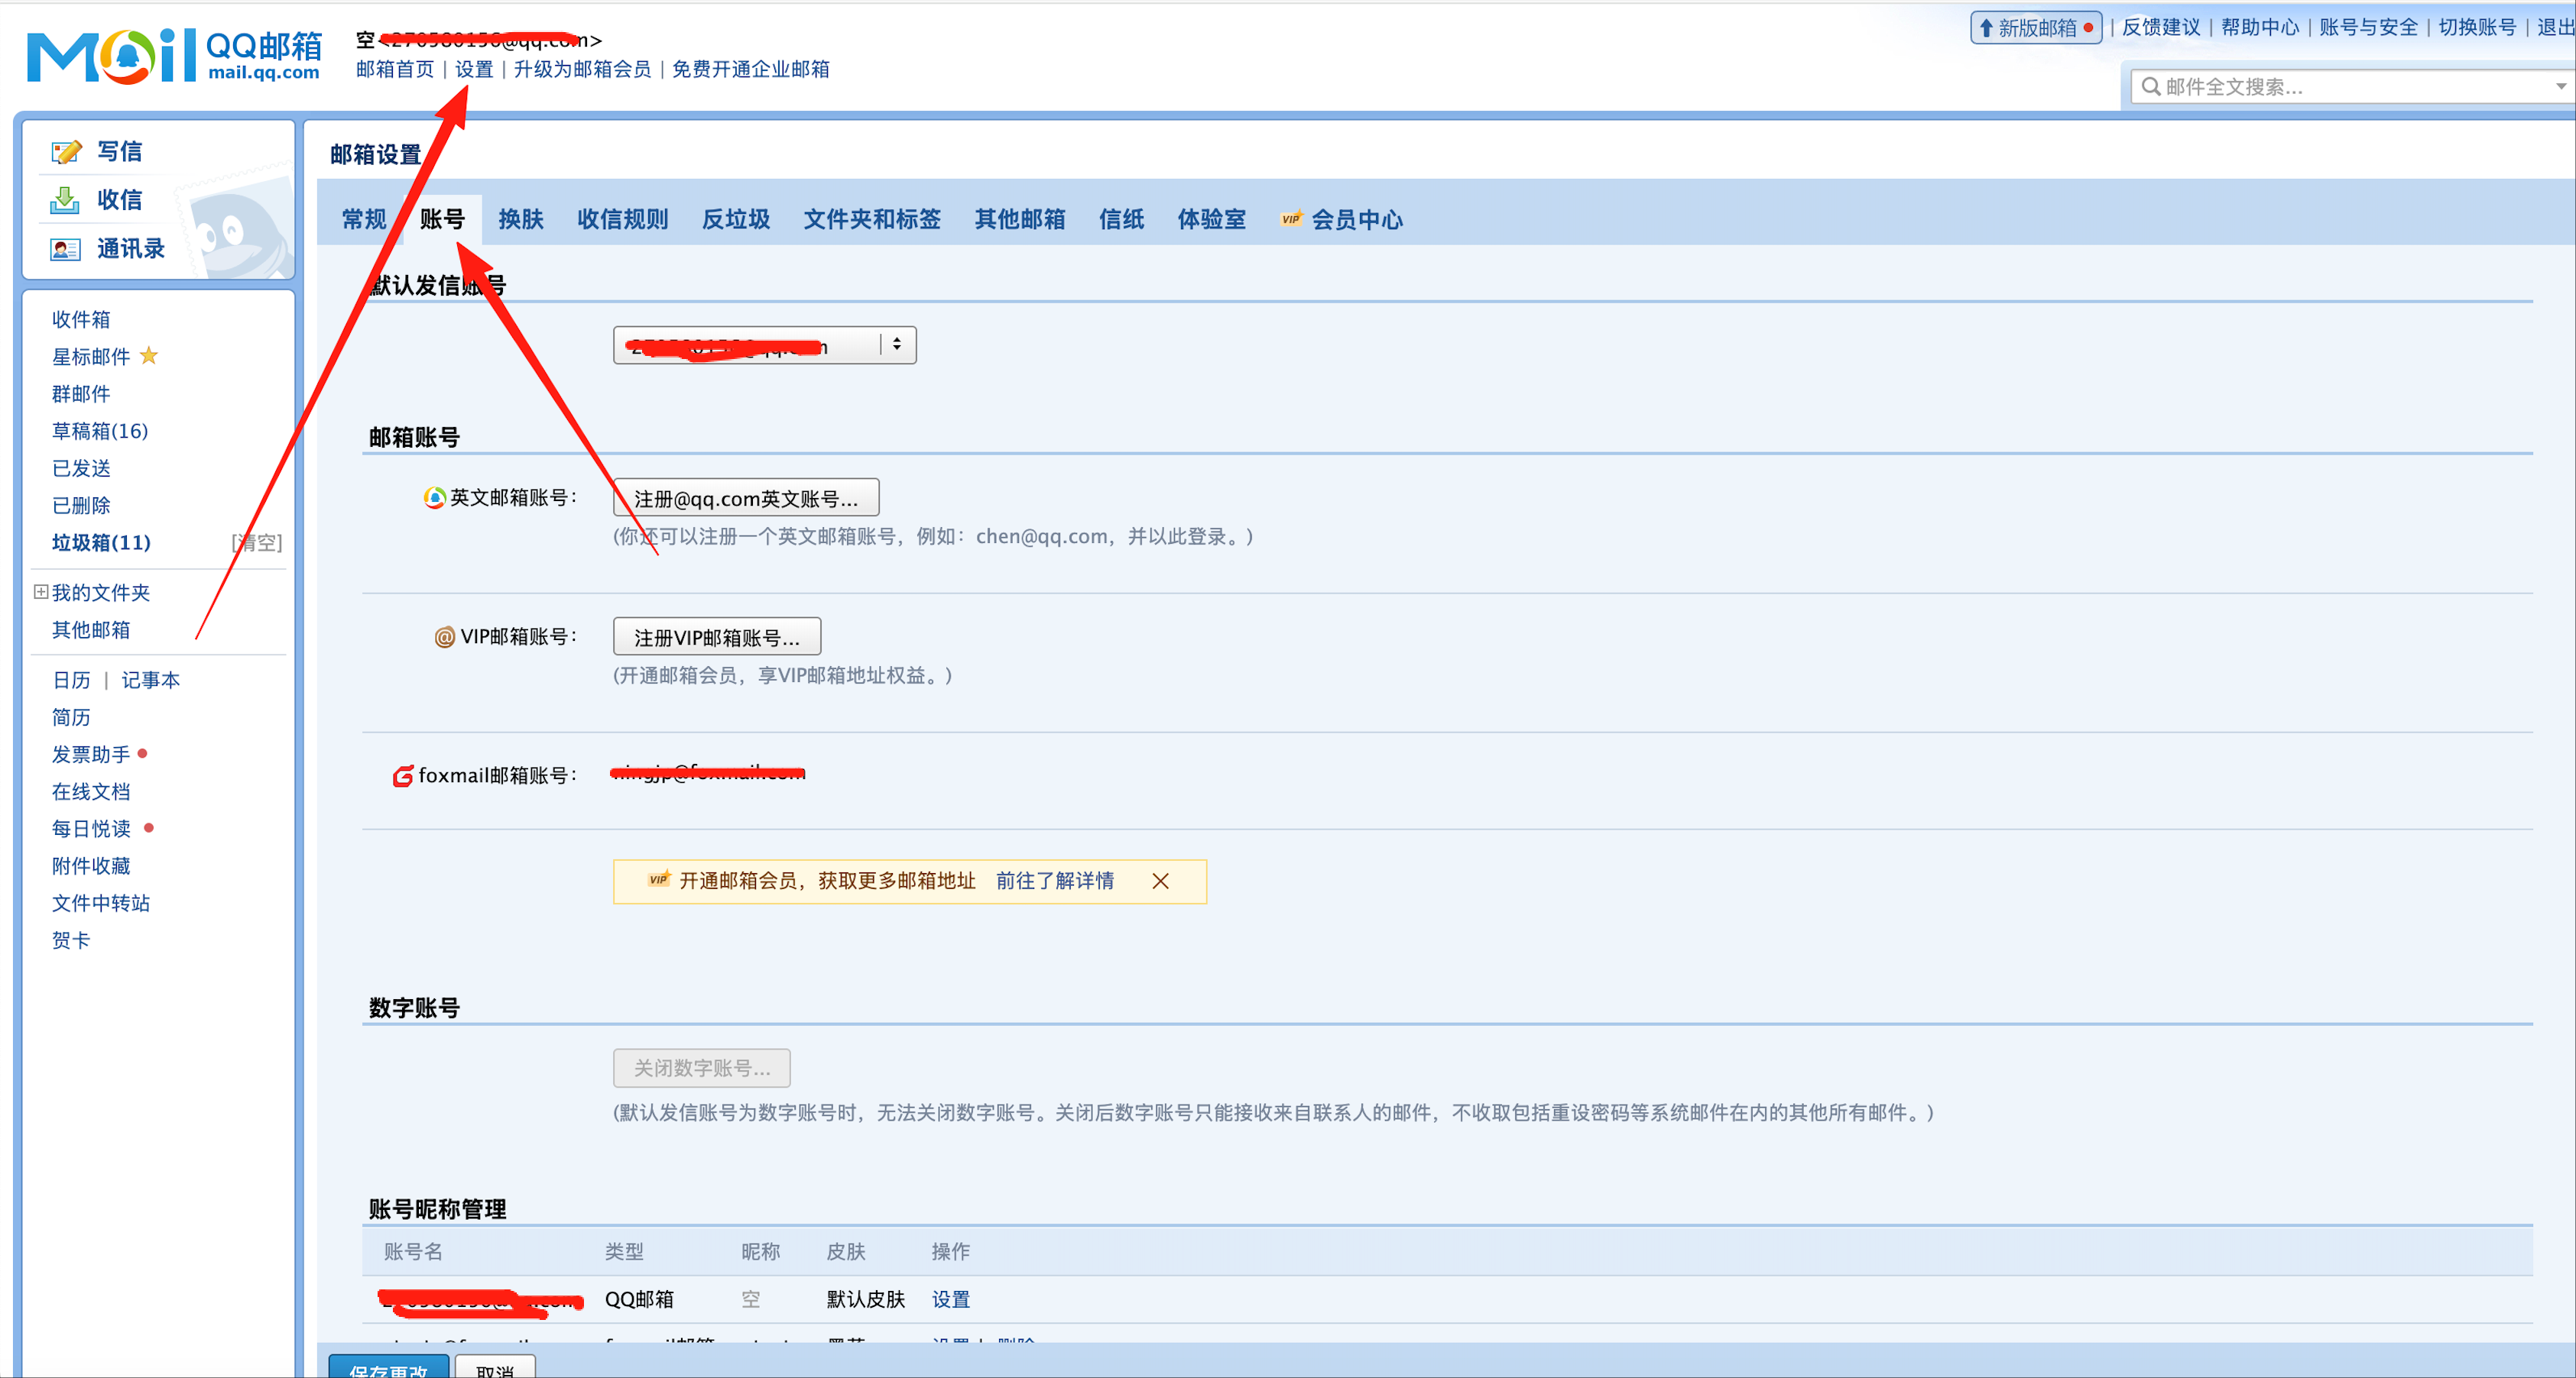Open 文件中转站 in sidebar
Viewport: 2576px width, 1378px height.
[x=101, y=902]
